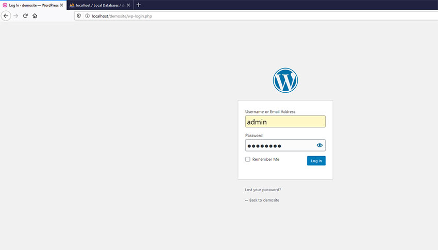Image resolution: width=438 pixels, height=250 pixels.
Task: Switch to the localhost Local Databases tab
Action: point(98,5)
